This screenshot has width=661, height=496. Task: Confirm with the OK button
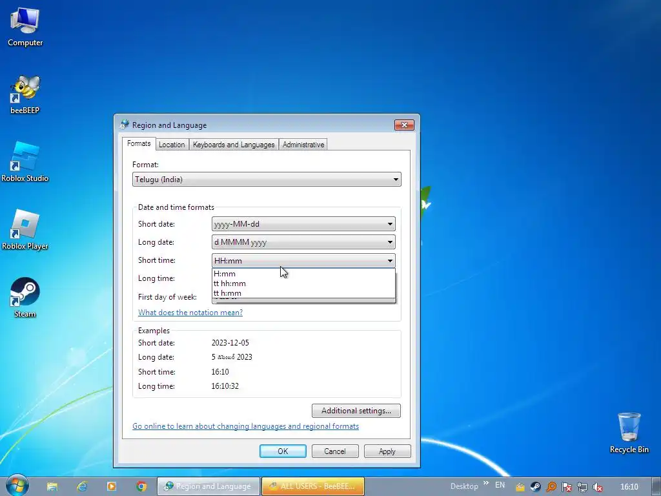(x=283, y=451)
